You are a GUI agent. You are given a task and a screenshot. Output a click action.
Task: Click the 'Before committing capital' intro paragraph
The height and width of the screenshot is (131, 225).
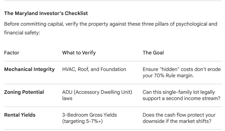[x=110, y=24]
